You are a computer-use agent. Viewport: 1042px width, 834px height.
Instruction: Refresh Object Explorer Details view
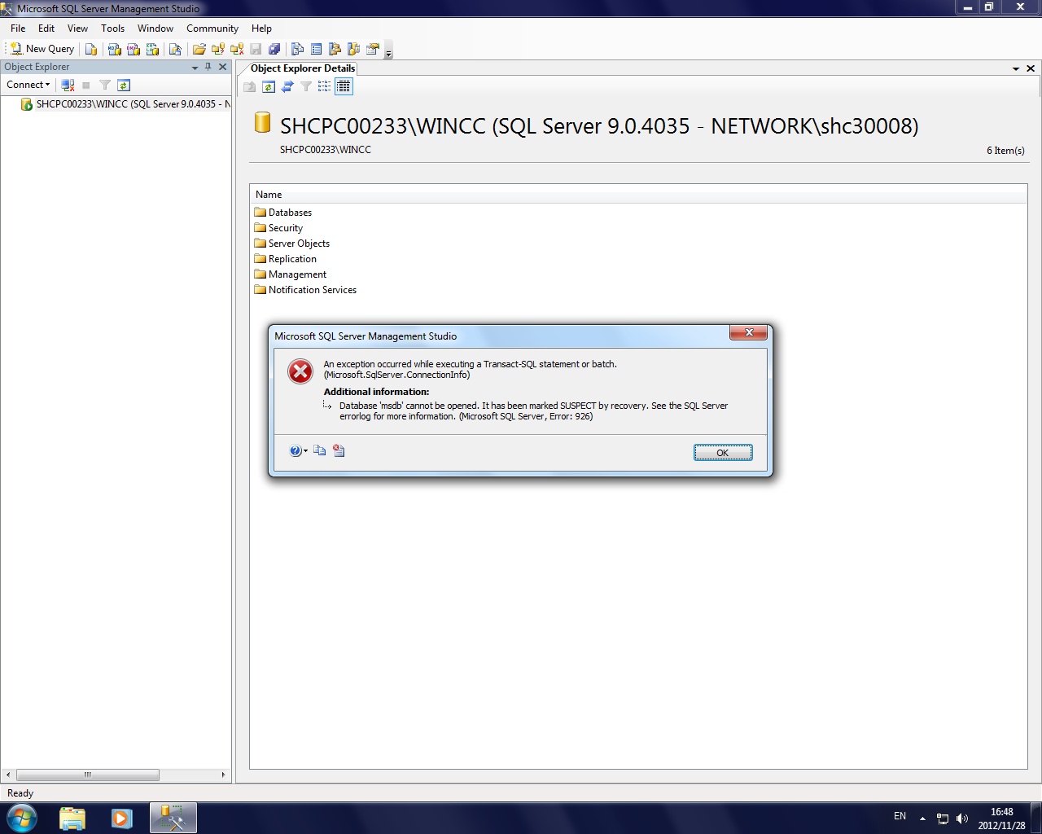pyautogui.click(x=269, y=86)
